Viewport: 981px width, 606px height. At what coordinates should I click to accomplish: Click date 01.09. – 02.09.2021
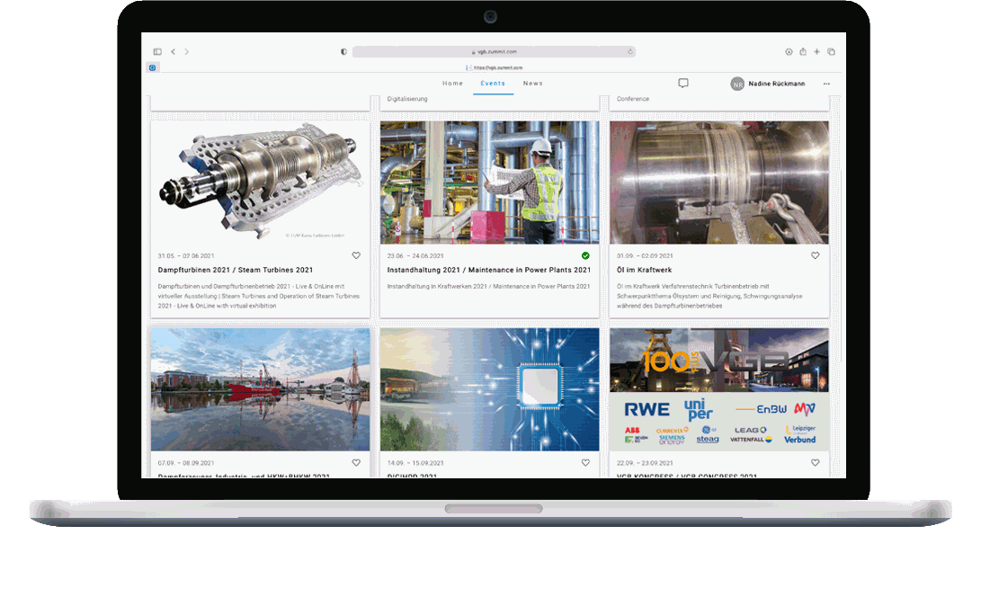[645, 255]
